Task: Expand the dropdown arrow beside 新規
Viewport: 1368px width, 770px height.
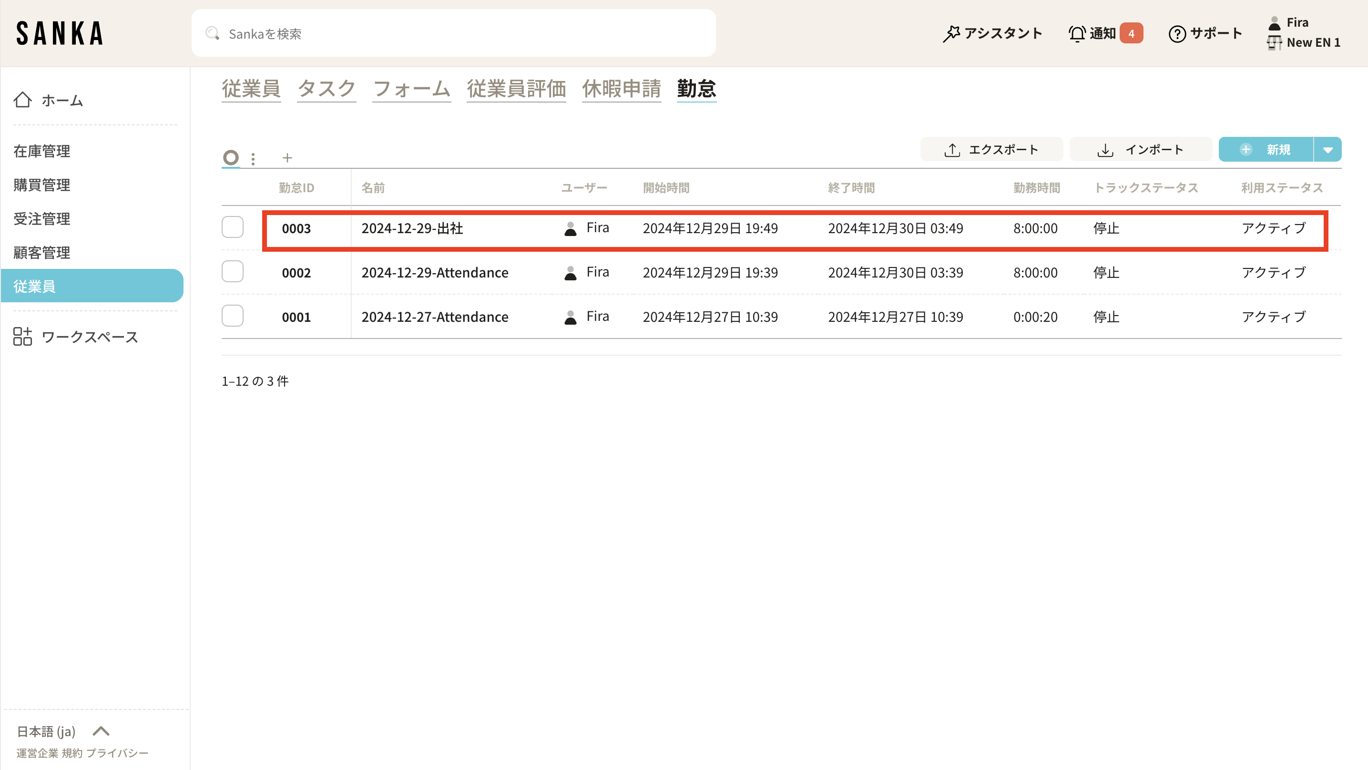Action: point(1327,150)
